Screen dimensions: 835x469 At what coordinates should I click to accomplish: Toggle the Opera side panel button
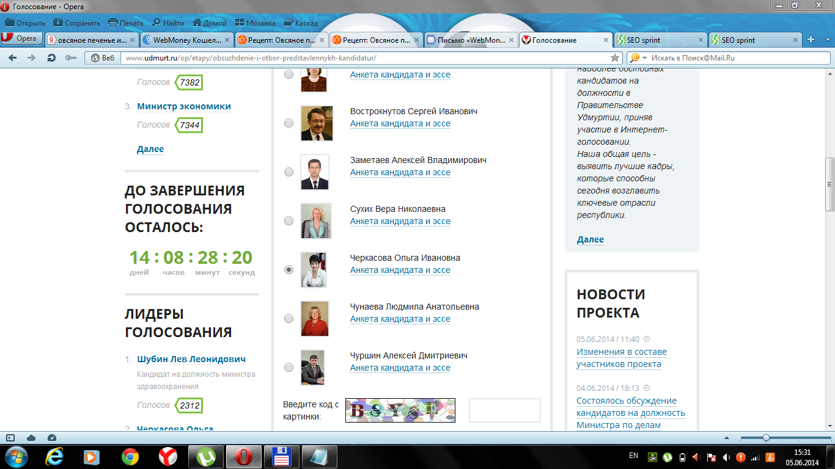[x=10, y=437]
